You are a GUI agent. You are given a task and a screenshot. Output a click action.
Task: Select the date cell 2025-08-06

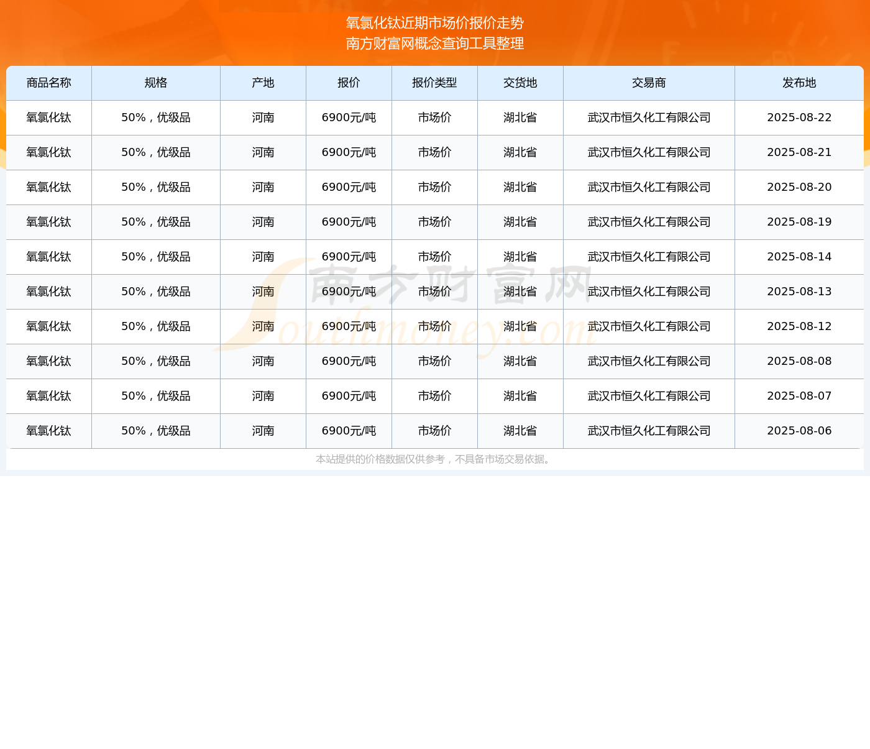coord(799,431)
